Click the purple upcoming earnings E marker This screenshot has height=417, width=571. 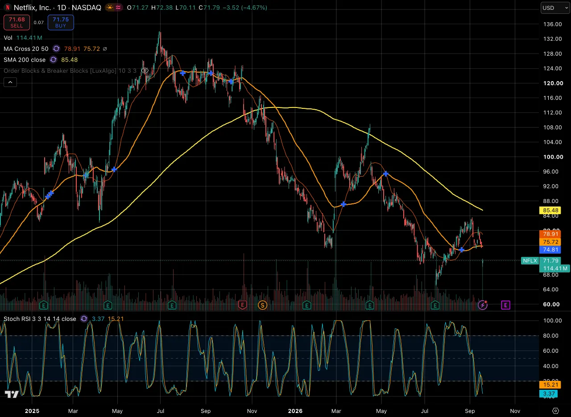[505, 305]
